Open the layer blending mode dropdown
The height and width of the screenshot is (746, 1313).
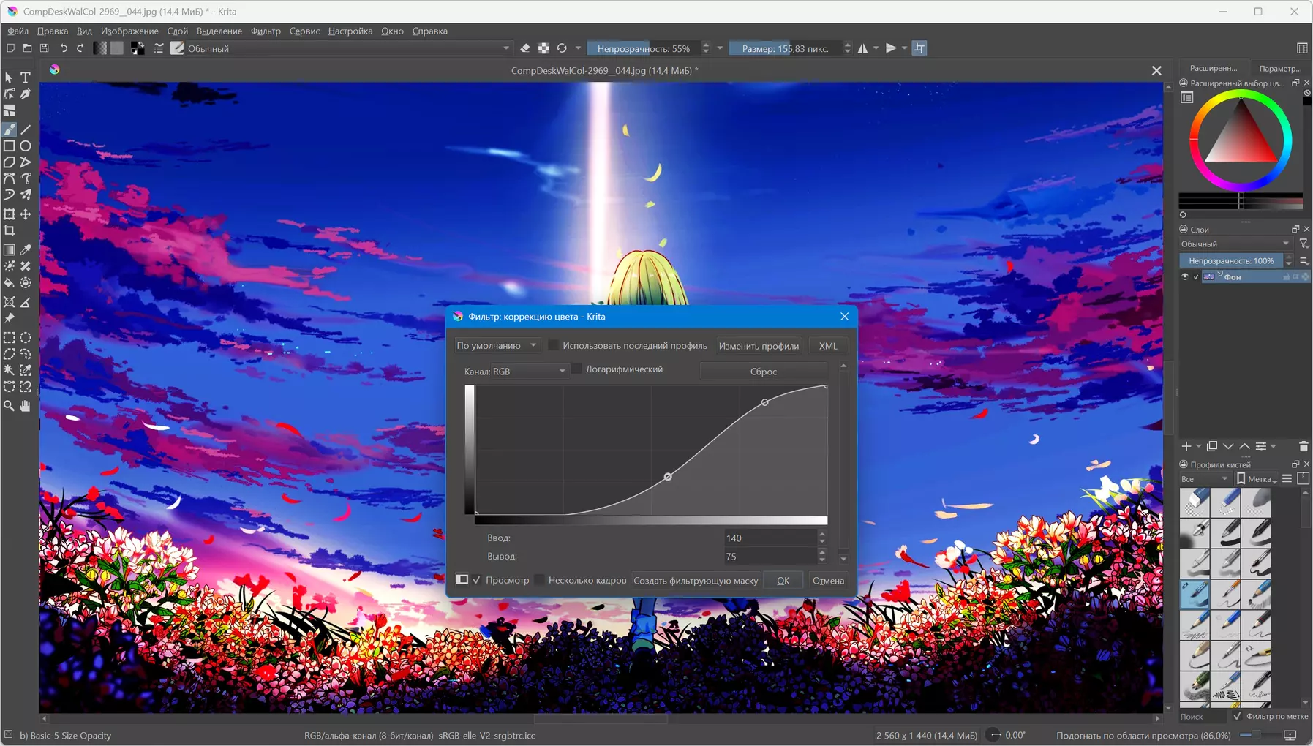pyautogui.click(x=1235, y=244)
